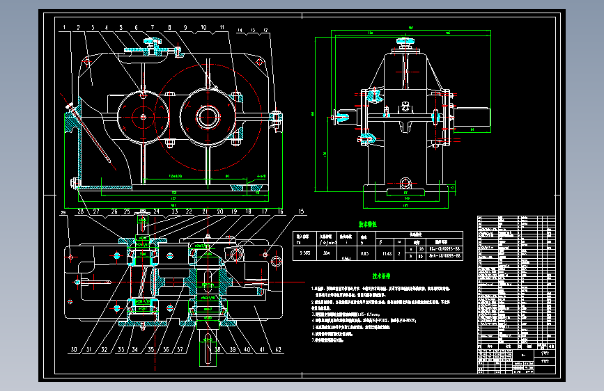Click part callout number 41 at bottom

[262, 350]
